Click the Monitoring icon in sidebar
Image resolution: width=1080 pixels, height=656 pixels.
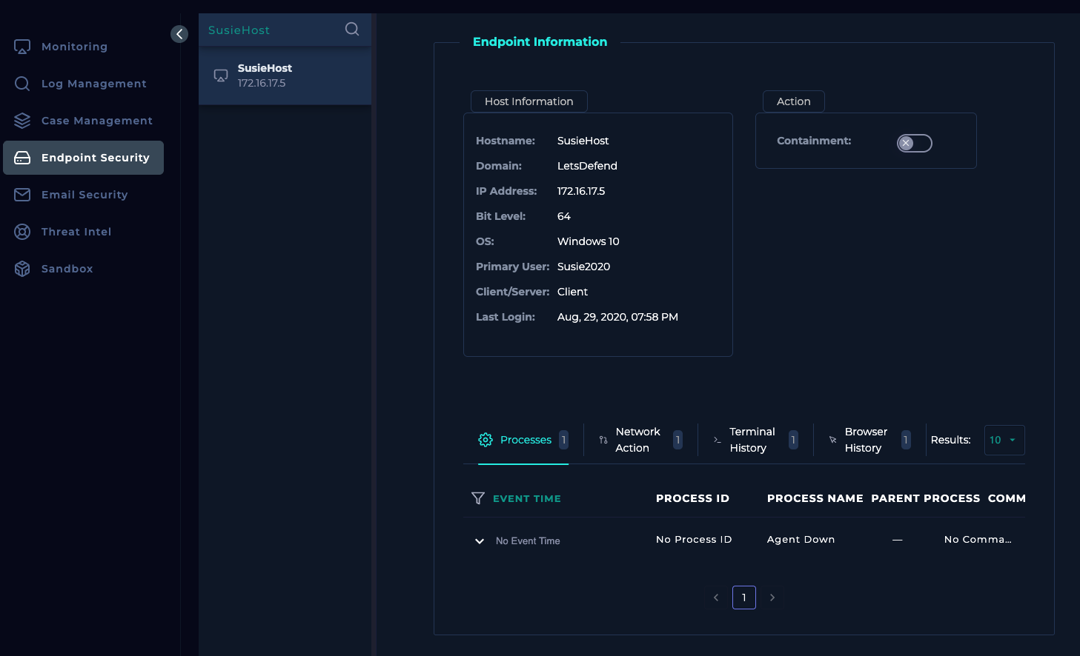(22, 47)
